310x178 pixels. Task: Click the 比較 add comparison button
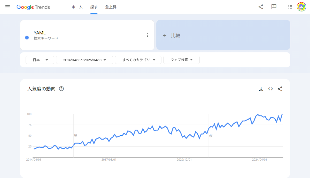click(x=223, y=35)
